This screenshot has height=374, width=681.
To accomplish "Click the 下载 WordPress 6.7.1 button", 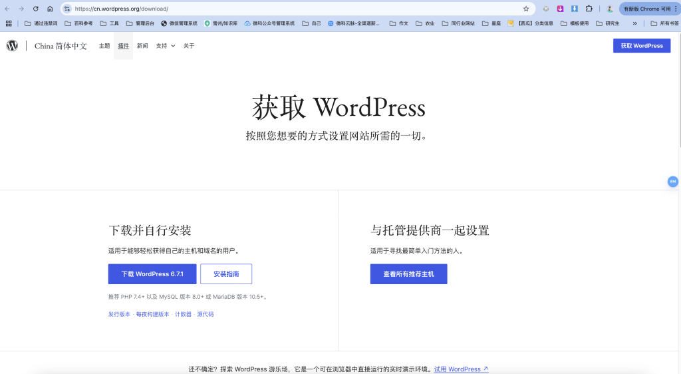I will point(152,274).
